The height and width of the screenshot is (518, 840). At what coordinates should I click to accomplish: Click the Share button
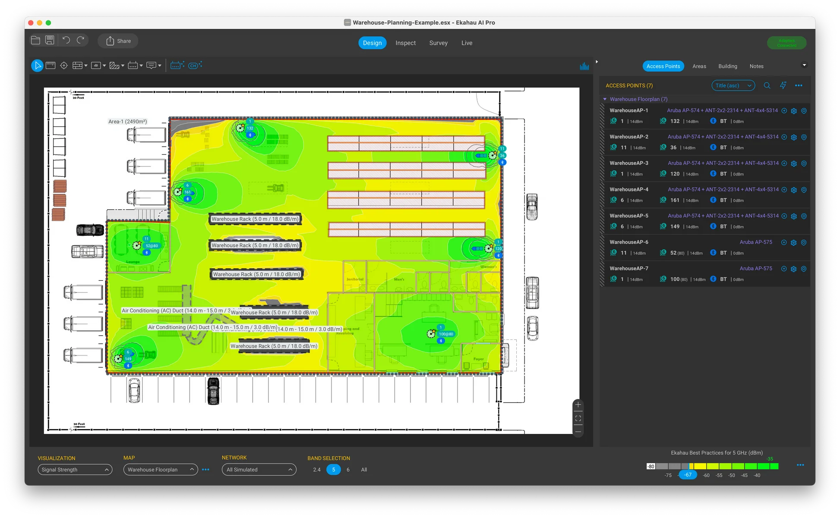118,41
